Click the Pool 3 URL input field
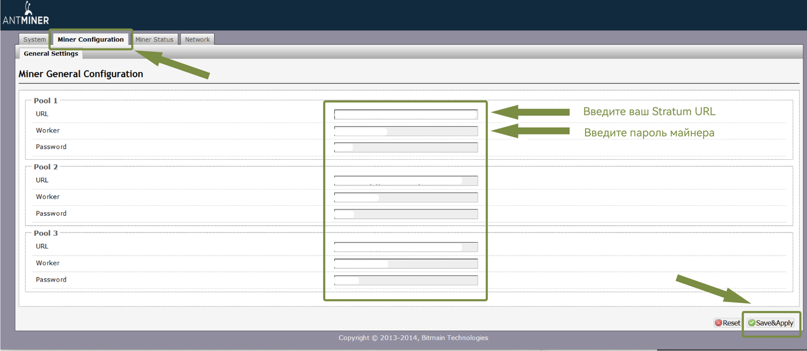 (406, 247)
